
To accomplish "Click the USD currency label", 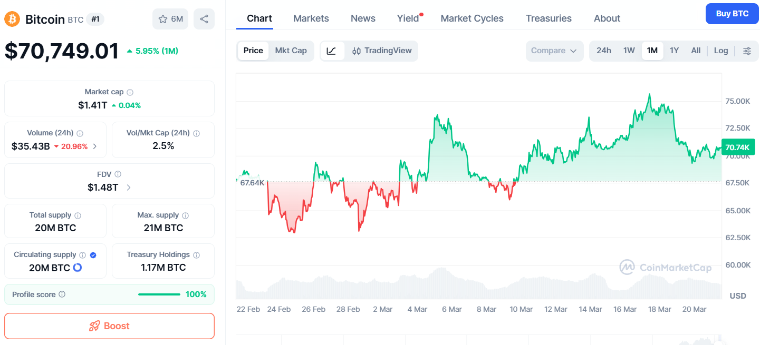I will (x=738, y=295).
